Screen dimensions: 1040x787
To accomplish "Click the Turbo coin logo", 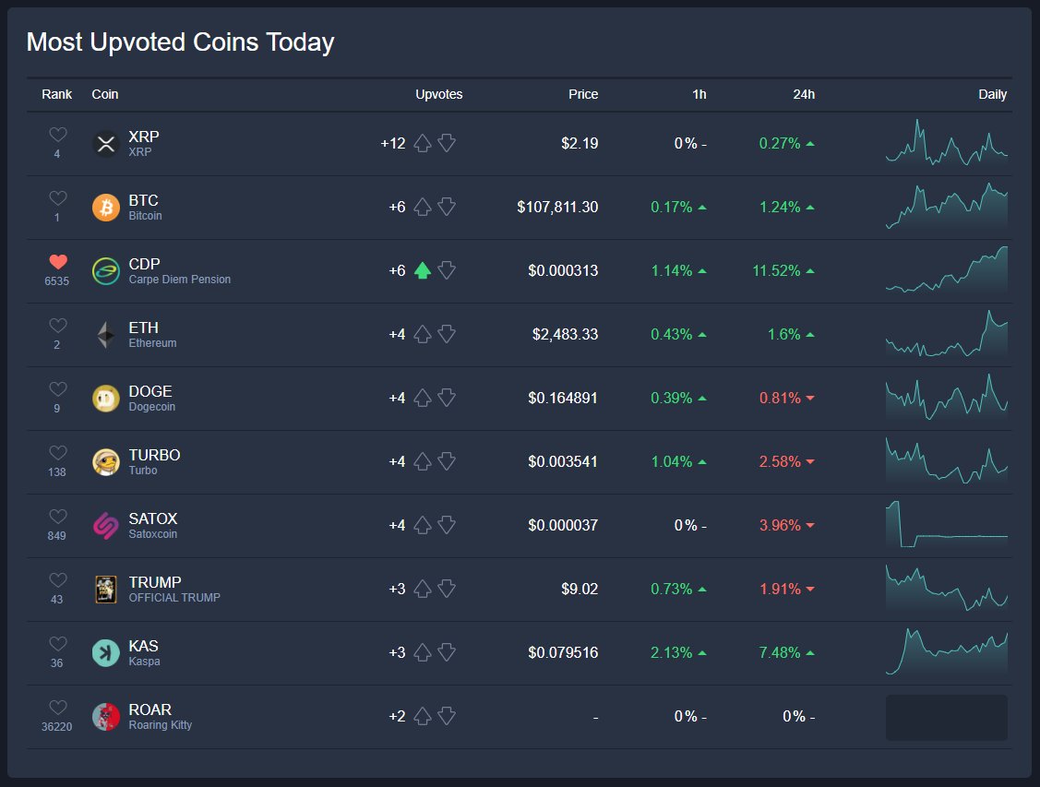I will pos(106,462).
